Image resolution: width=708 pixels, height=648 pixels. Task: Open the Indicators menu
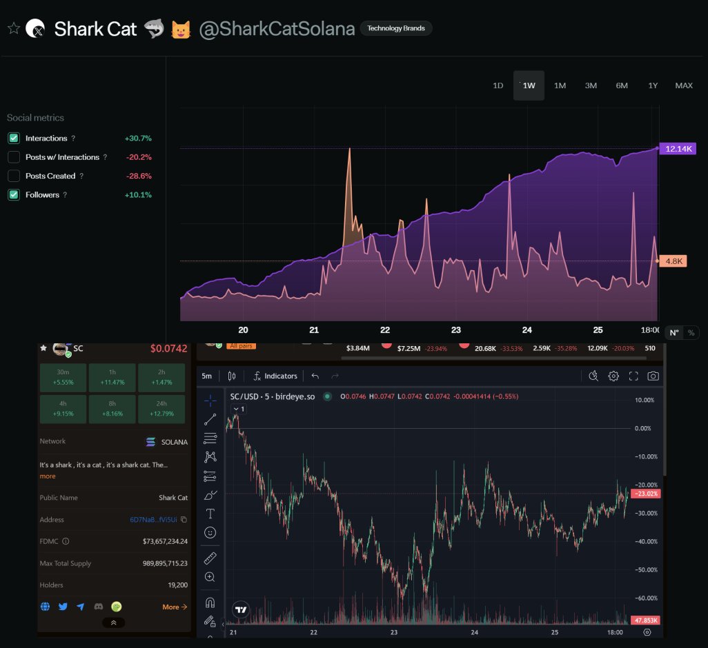pos(275,376)
